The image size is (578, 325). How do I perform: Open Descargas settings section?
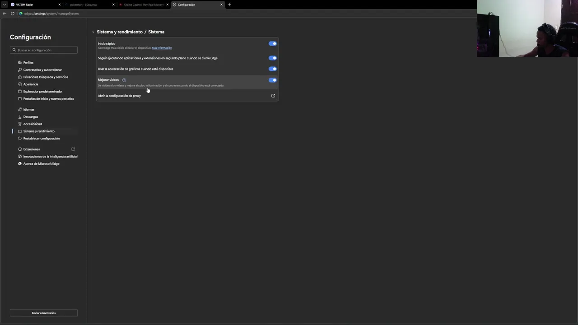pos(44,117)
